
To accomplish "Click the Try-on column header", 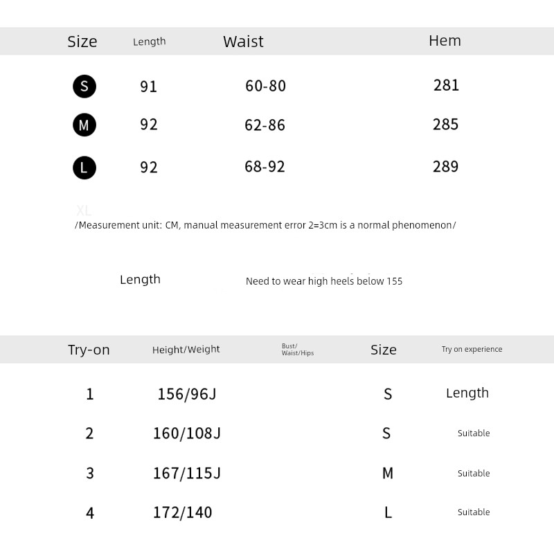I will [x=89, y=350].
